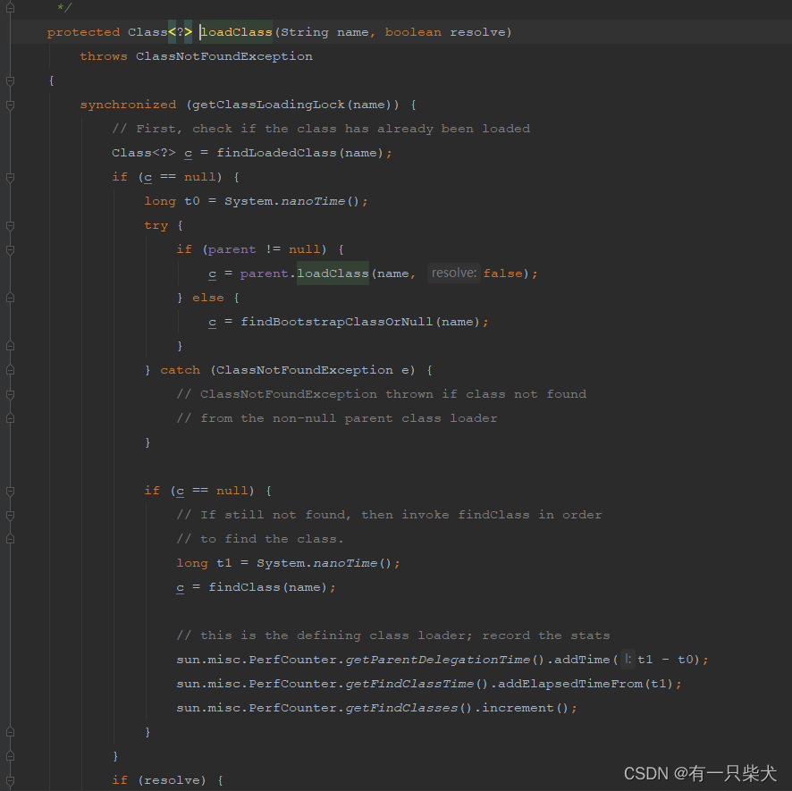Click the increment() call
This screenshot has width=792, height=791.
click(526, 708)
